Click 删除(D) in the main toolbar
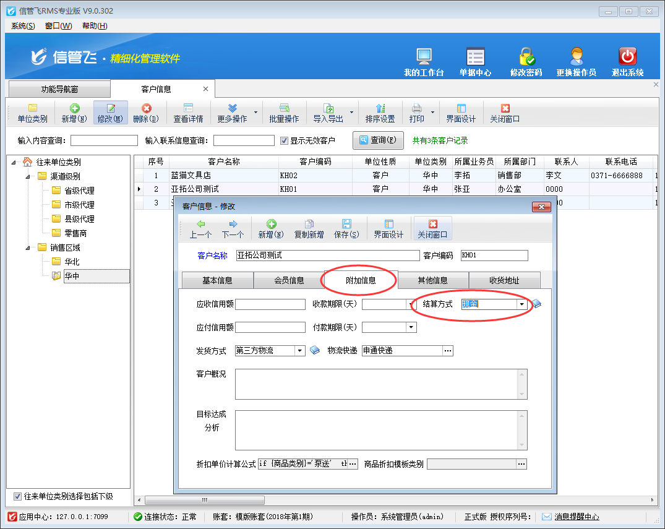The image size is (665, 529). point(146,113)
